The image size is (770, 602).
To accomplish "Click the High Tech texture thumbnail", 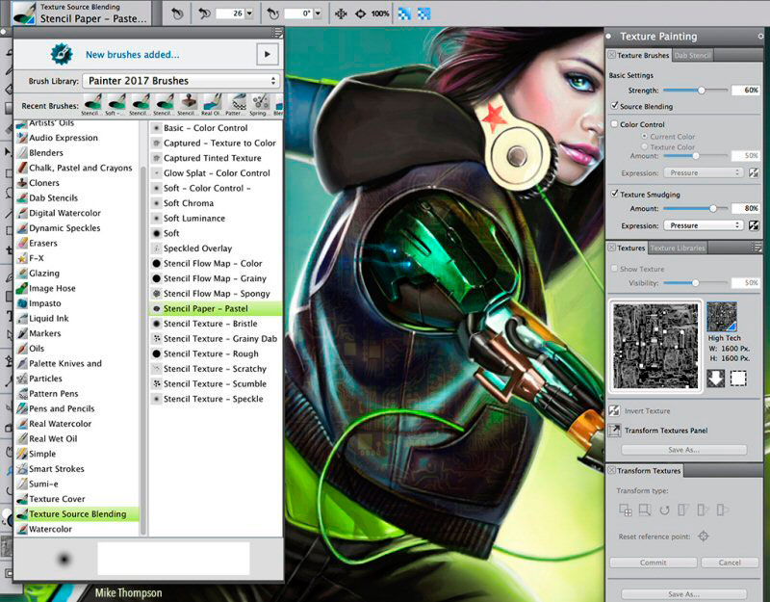I will pos(722,318).
